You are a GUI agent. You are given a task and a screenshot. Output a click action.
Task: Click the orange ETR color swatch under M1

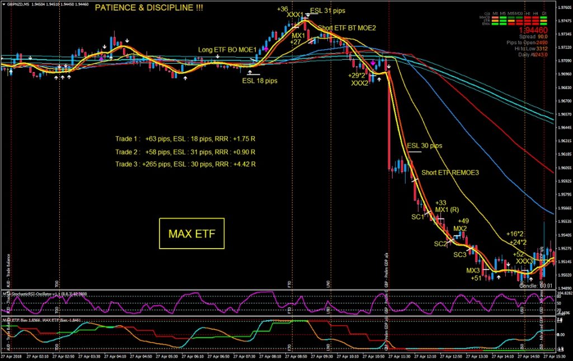tap(495, 21)
